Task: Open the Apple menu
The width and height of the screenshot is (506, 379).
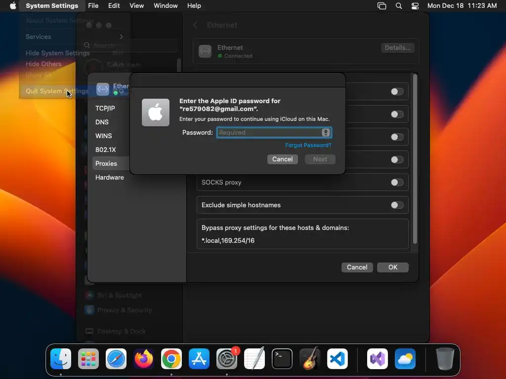Action: pyautogui.click(x=13, y=5)
